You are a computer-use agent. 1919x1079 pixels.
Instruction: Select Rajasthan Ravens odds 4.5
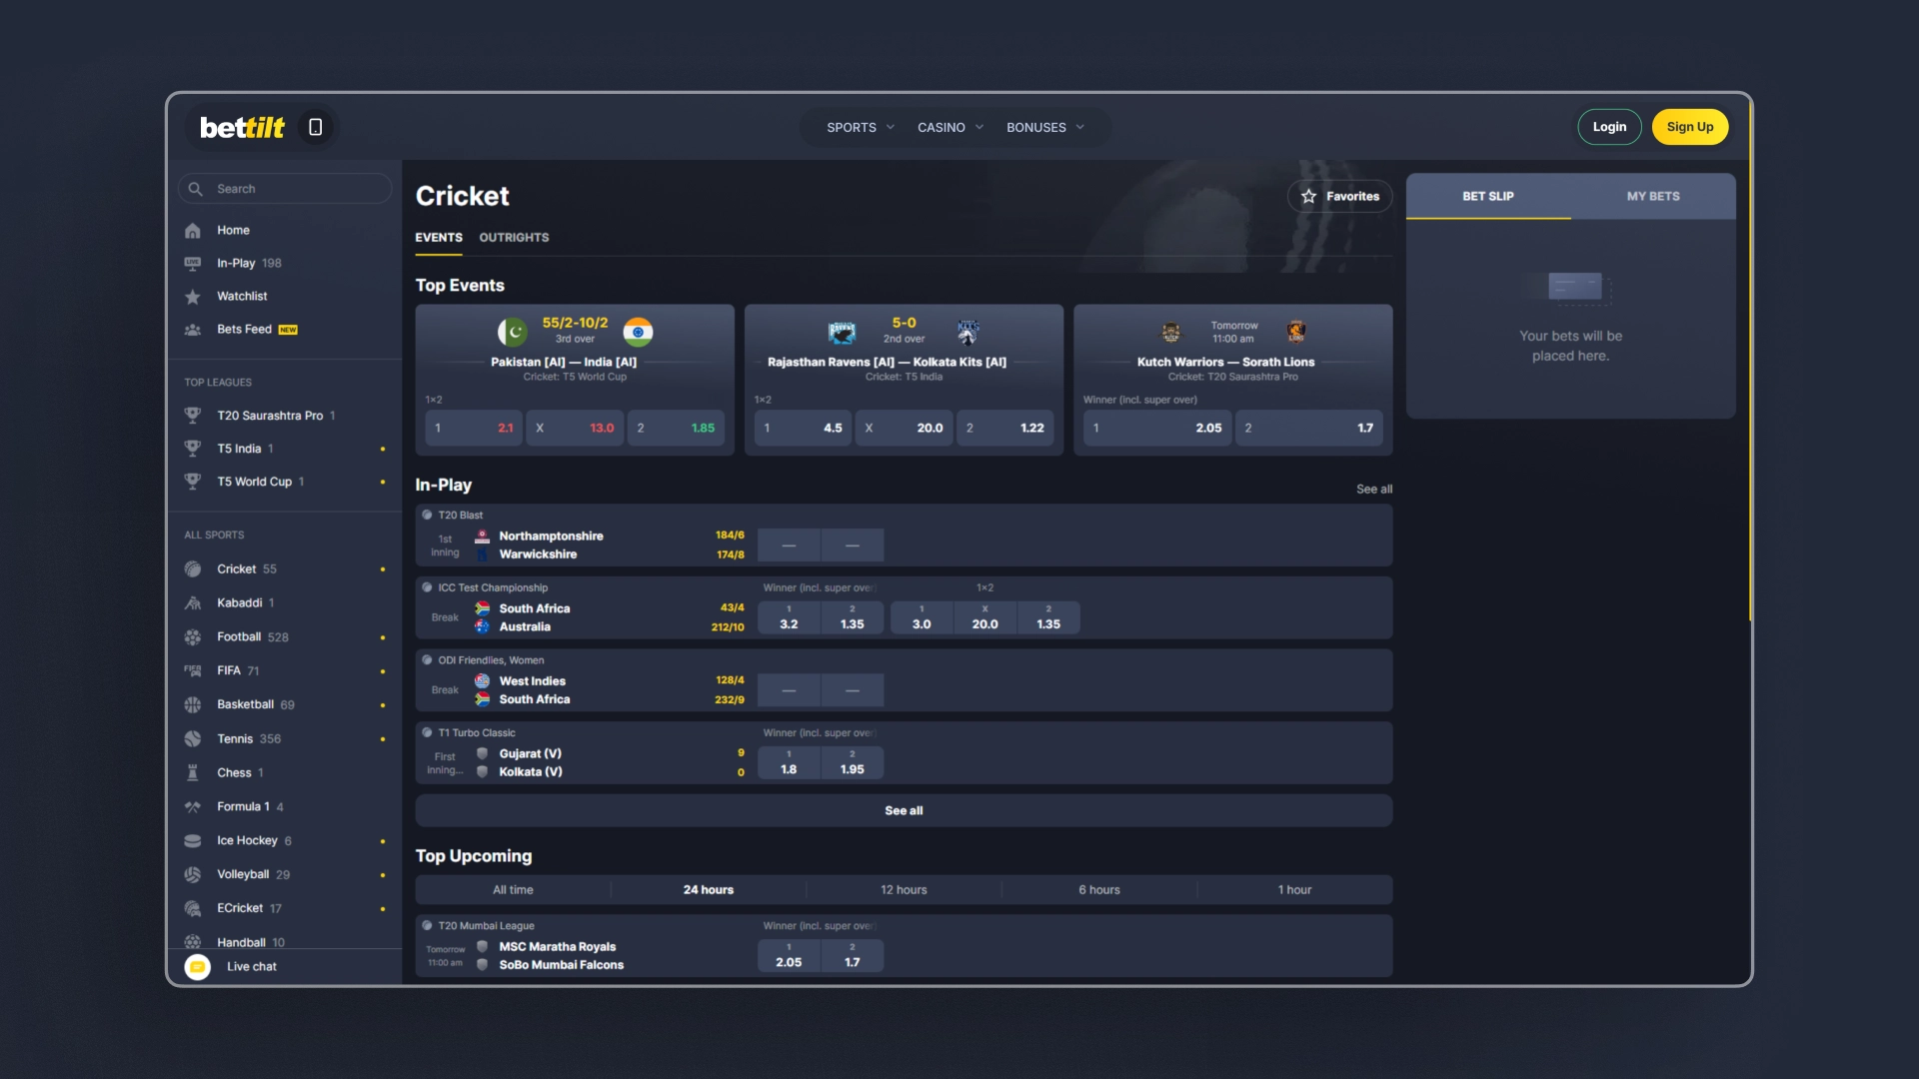click(803, 429)
